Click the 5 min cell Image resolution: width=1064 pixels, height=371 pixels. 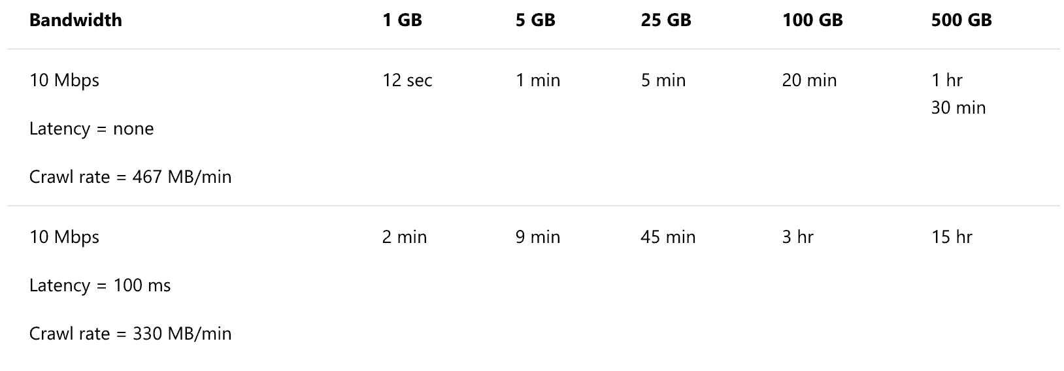663,80
